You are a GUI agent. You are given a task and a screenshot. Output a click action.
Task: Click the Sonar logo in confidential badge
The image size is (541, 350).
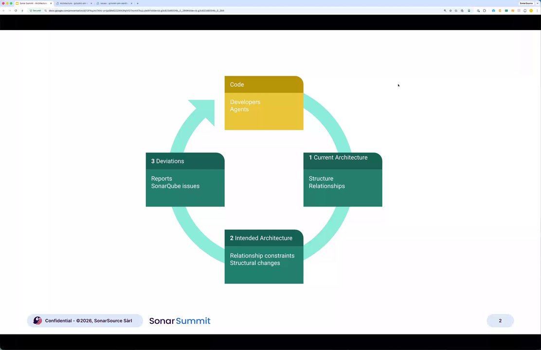tap(37, 321)
